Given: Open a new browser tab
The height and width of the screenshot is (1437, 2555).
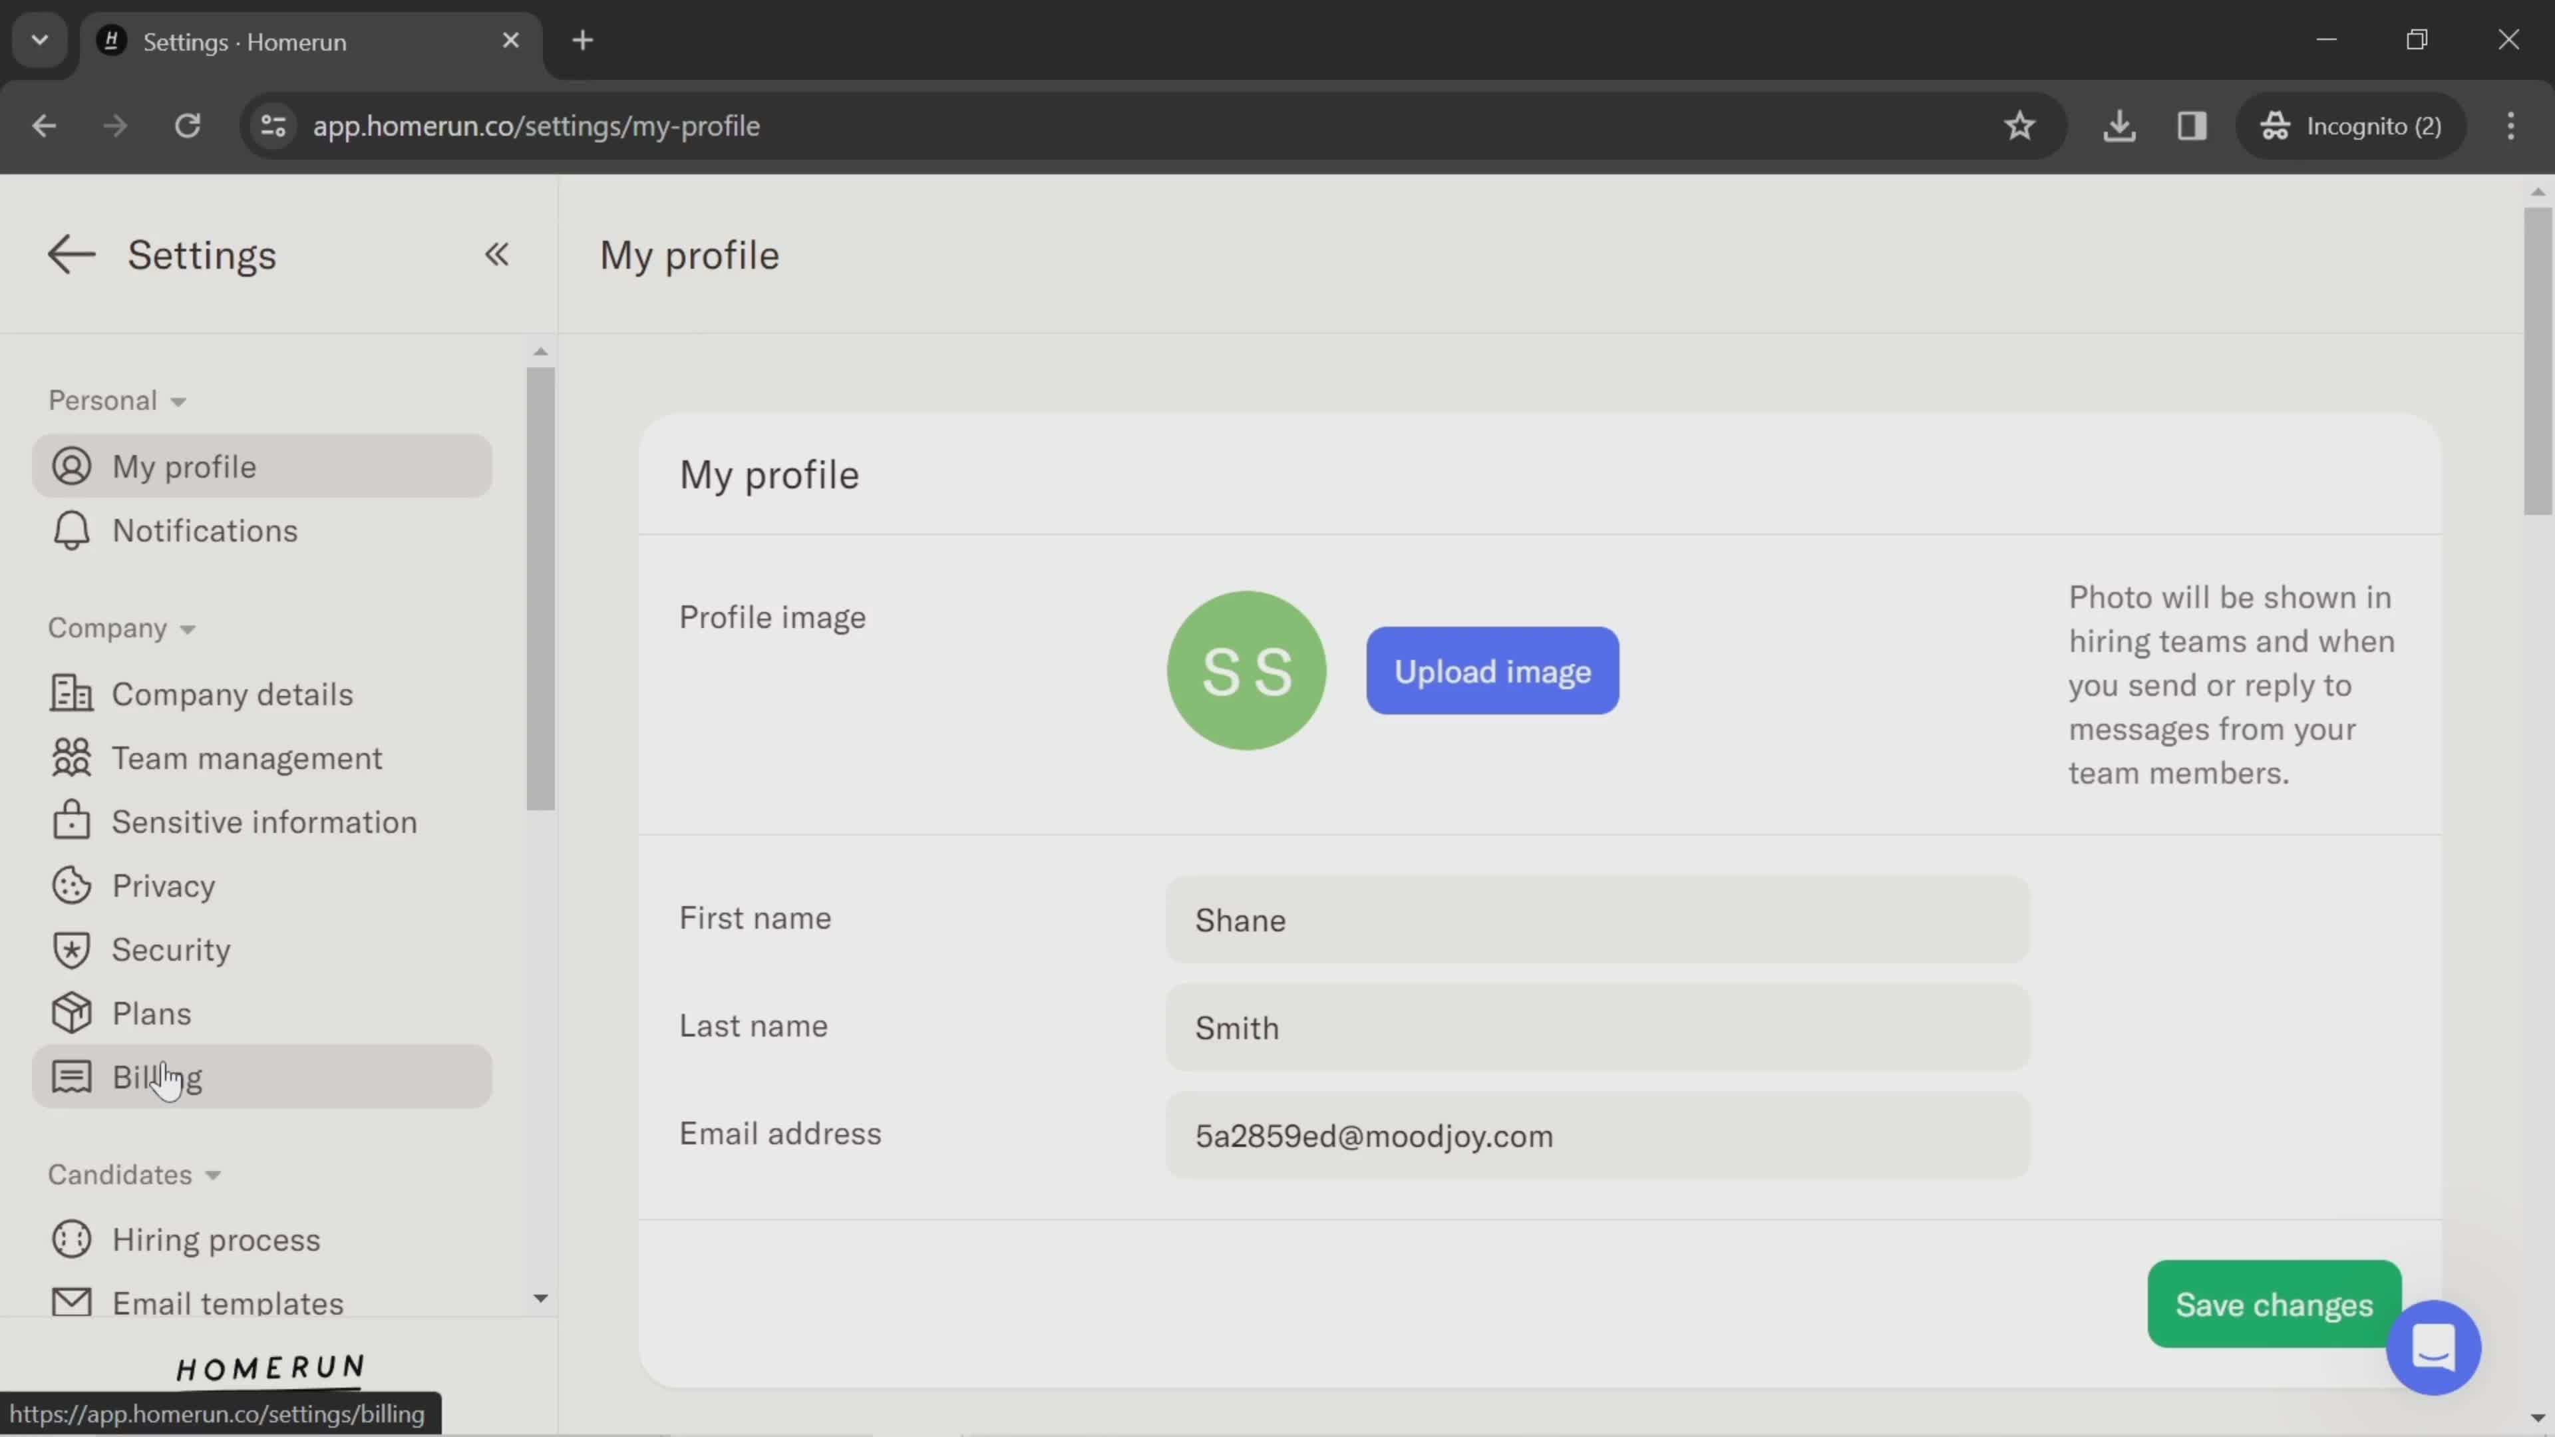Looking at the screenshot, I should pos(584,41).
